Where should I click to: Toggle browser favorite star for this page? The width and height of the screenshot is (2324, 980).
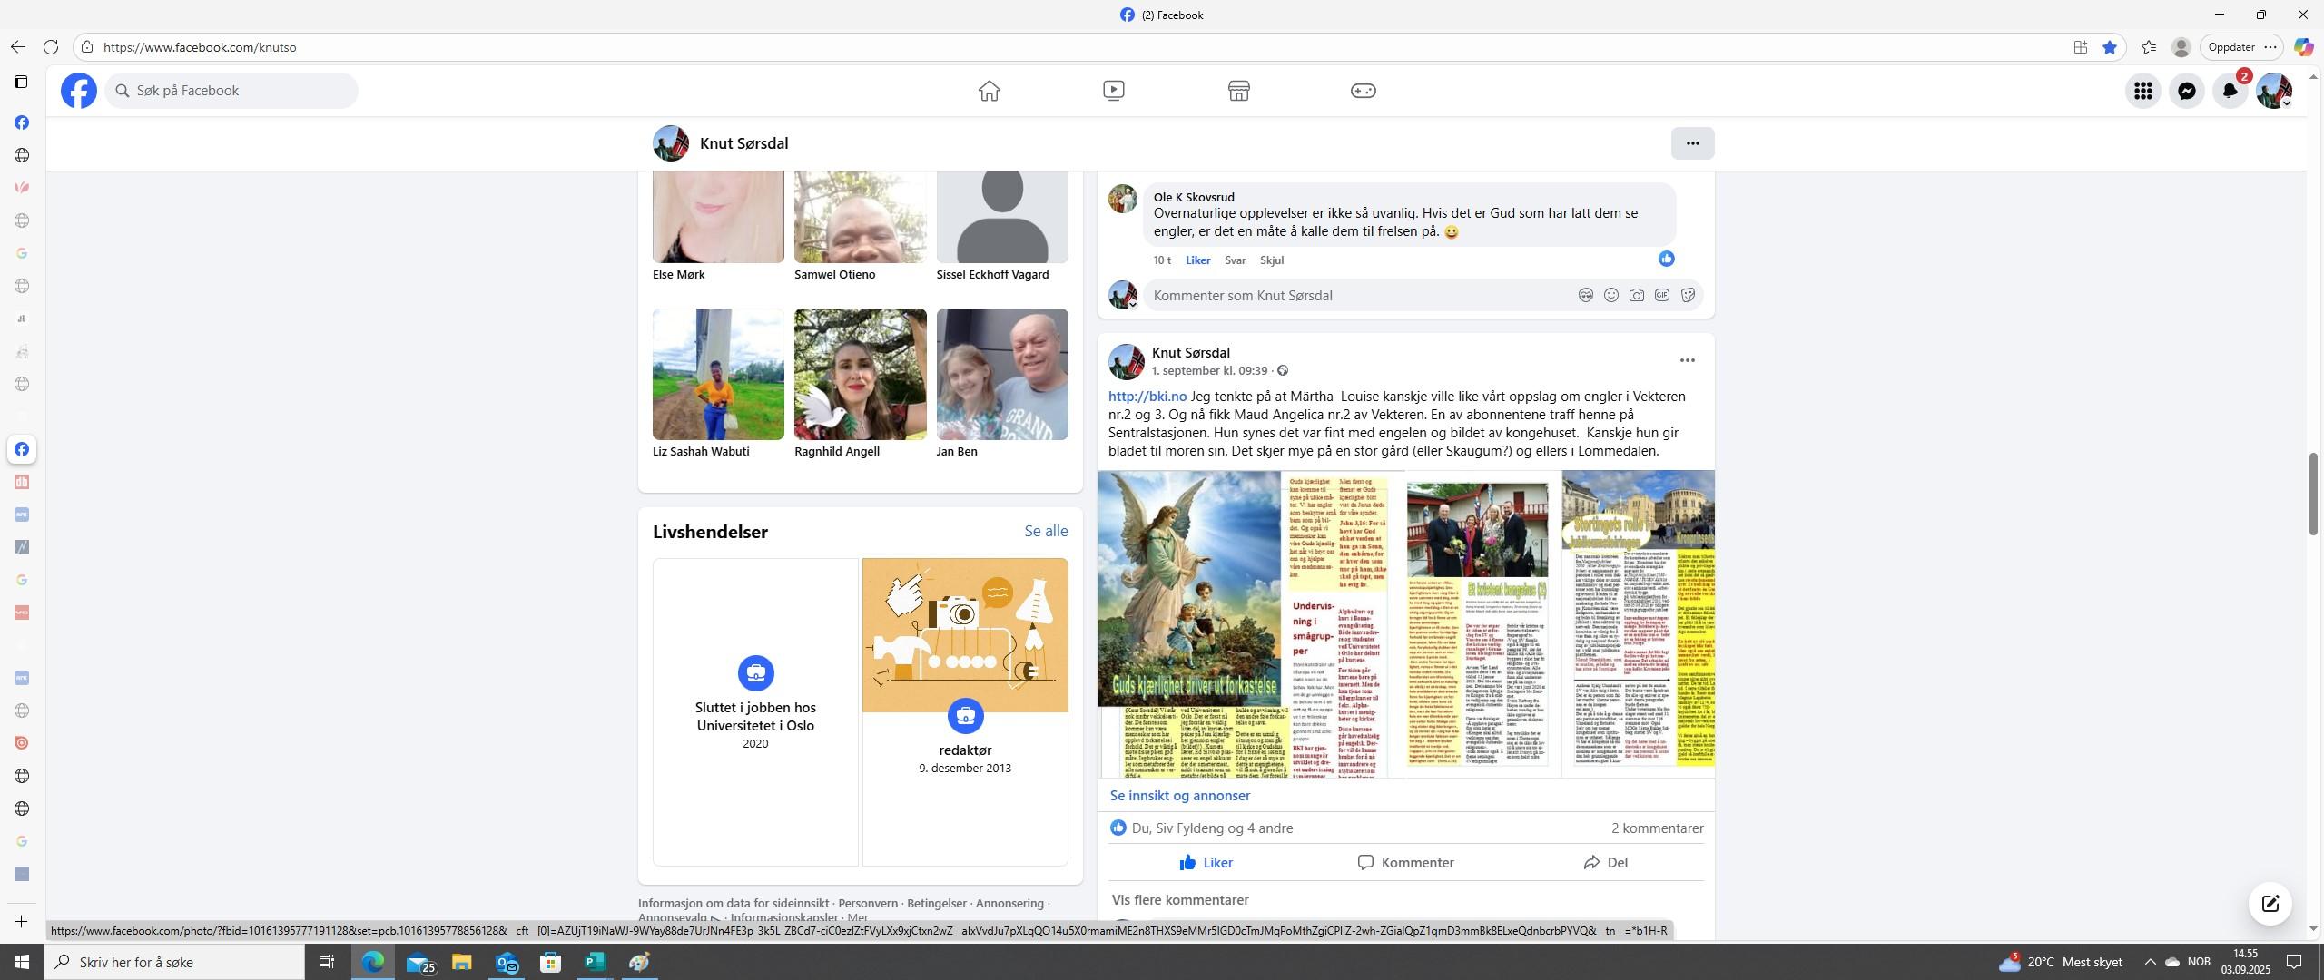[x=2110, y=47]
